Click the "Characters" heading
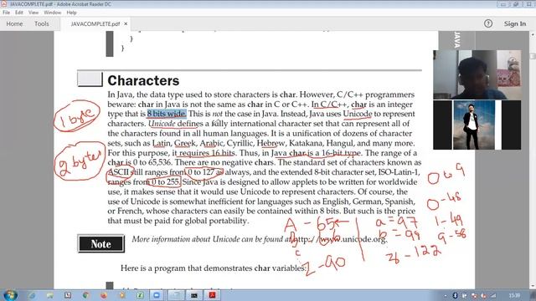This screenshot has height=301, width=536. (143, 80)
